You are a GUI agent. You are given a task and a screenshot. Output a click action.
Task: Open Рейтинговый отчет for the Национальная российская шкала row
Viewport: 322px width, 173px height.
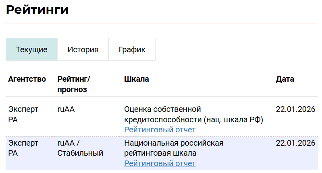160,163
